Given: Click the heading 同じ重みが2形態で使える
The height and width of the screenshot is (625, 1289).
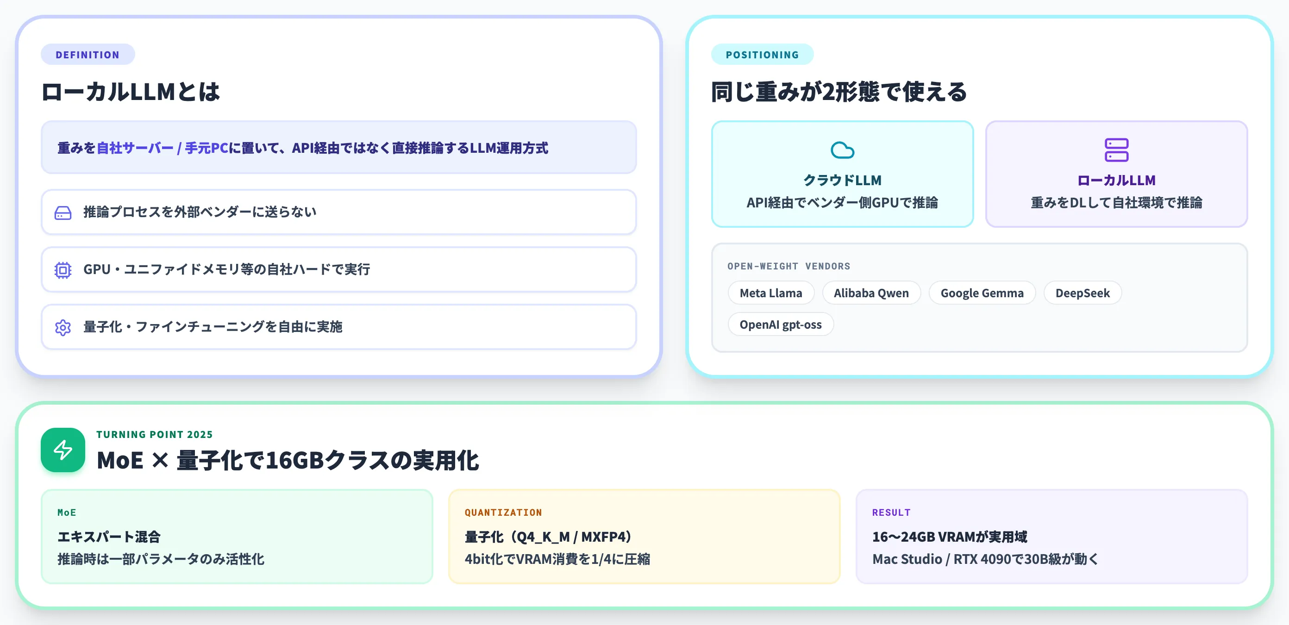Looking at the screenshot, I should pyautogui.click(x=838, y=92).
